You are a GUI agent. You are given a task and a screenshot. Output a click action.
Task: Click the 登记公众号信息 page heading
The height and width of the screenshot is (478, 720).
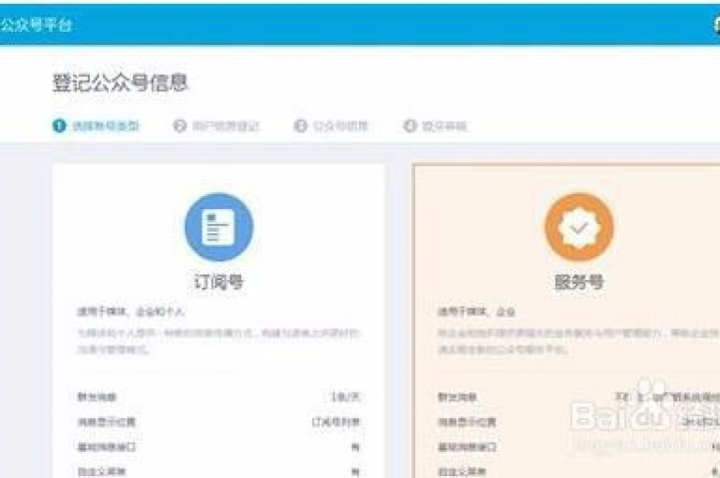[120, 82]
